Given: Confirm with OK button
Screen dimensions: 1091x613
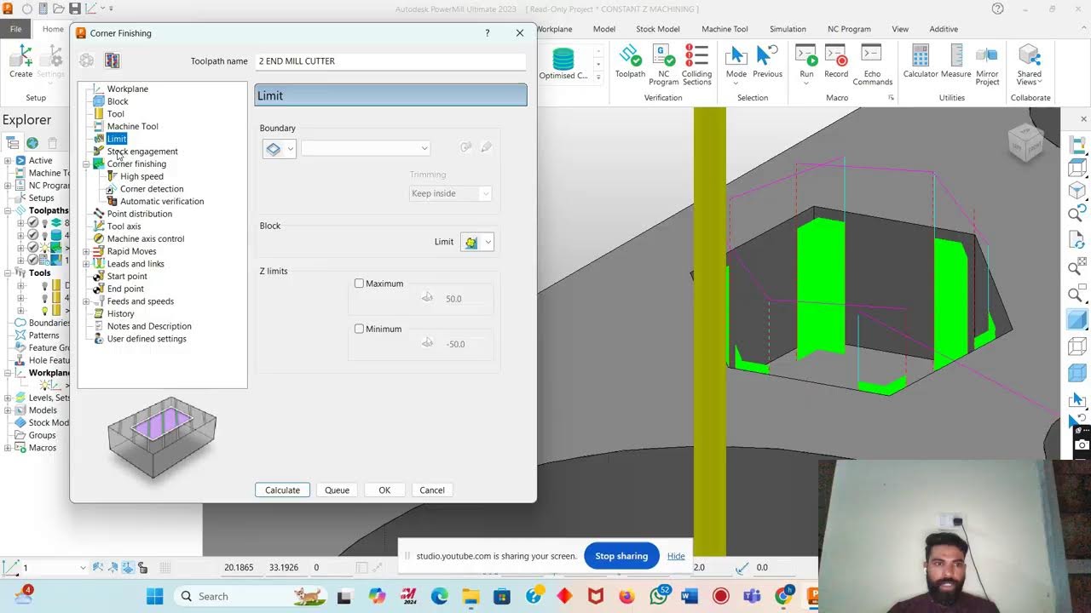Looking at the screenshot, I should pyautogui.click(x=384, y=490).
